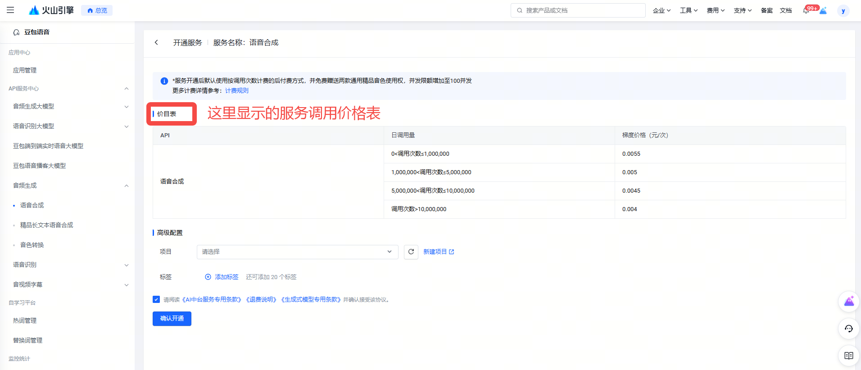Click the 火山引擎 logo

coord(51,10)
